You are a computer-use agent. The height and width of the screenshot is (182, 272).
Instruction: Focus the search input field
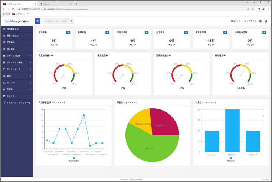point(56,21)
